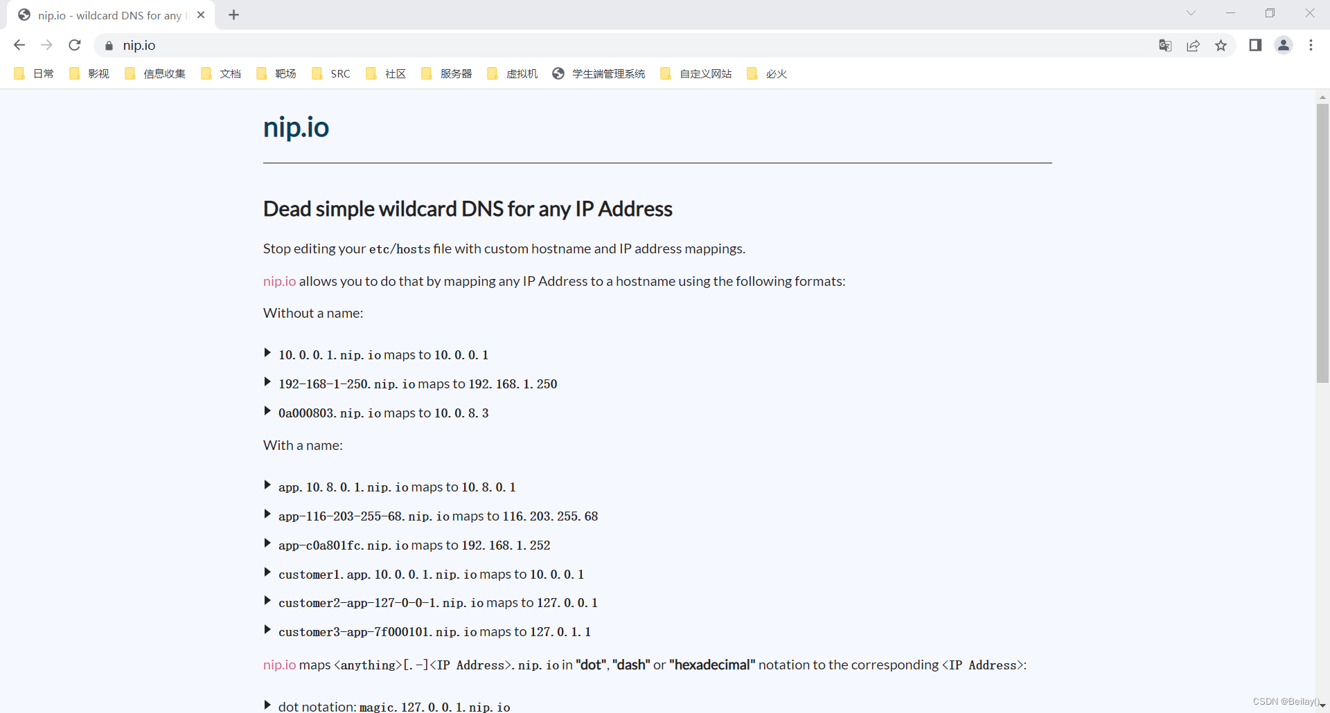Open the 必火 bookmark folder

tap(767, 73)
